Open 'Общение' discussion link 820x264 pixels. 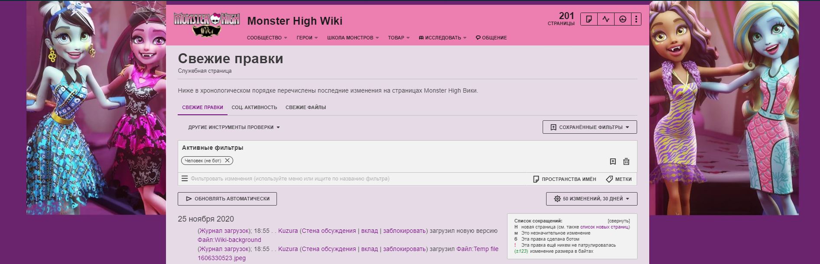[491, 38]
